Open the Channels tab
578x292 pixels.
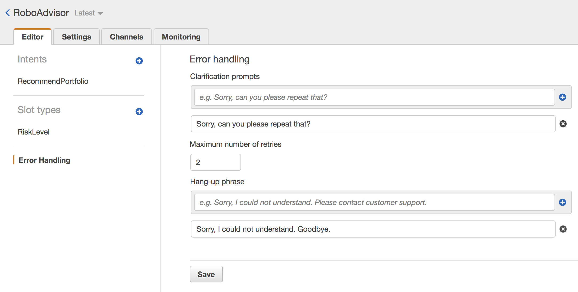(126, 37)
